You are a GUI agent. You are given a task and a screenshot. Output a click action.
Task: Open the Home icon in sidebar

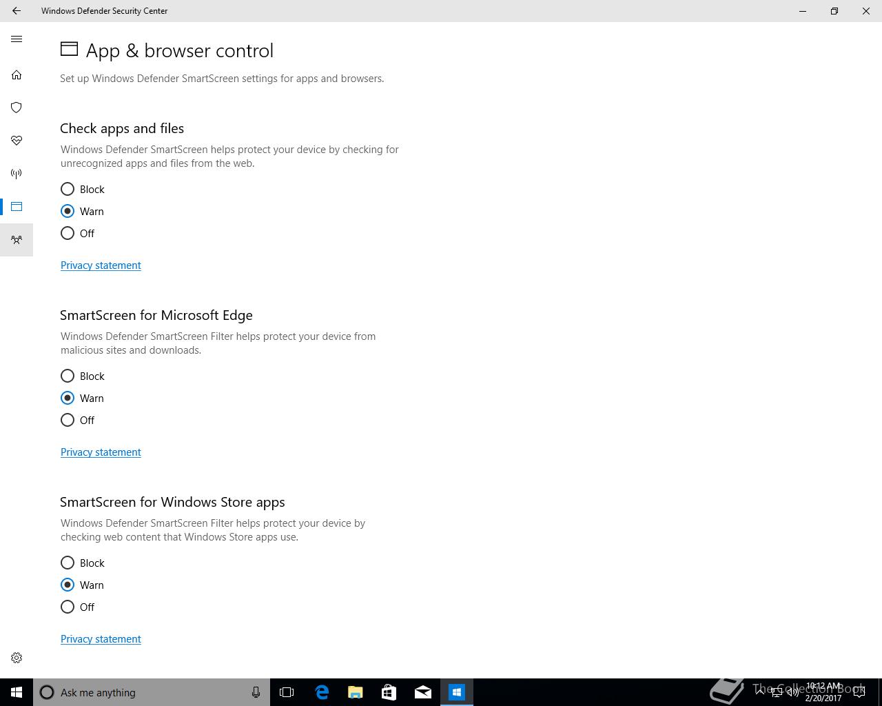[x=17, y=74]
